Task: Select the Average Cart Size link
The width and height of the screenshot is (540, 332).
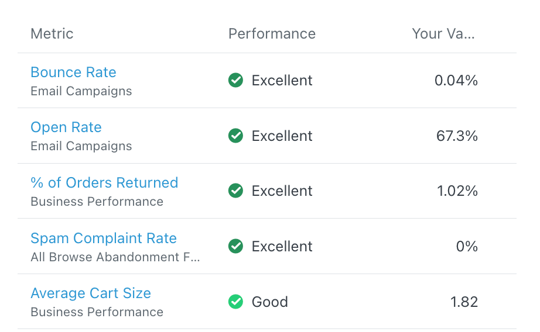Action: point(91,293)
